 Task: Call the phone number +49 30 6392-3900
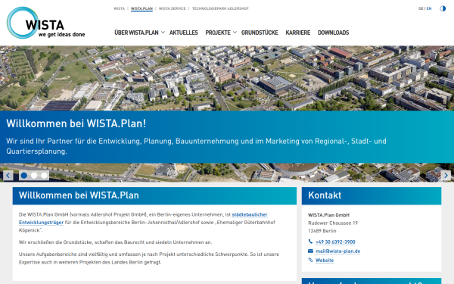click(335, 242)
